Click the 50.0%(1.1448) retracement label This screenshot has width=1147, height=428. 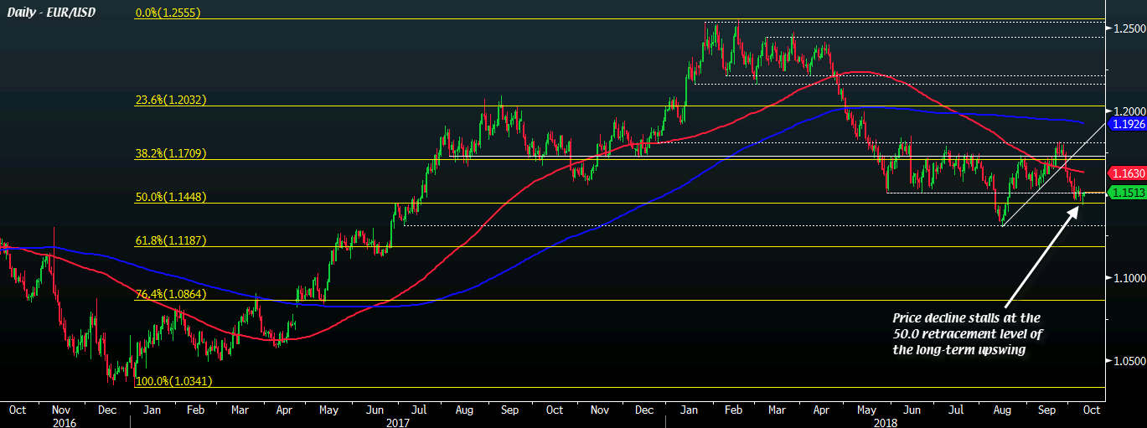171,197
